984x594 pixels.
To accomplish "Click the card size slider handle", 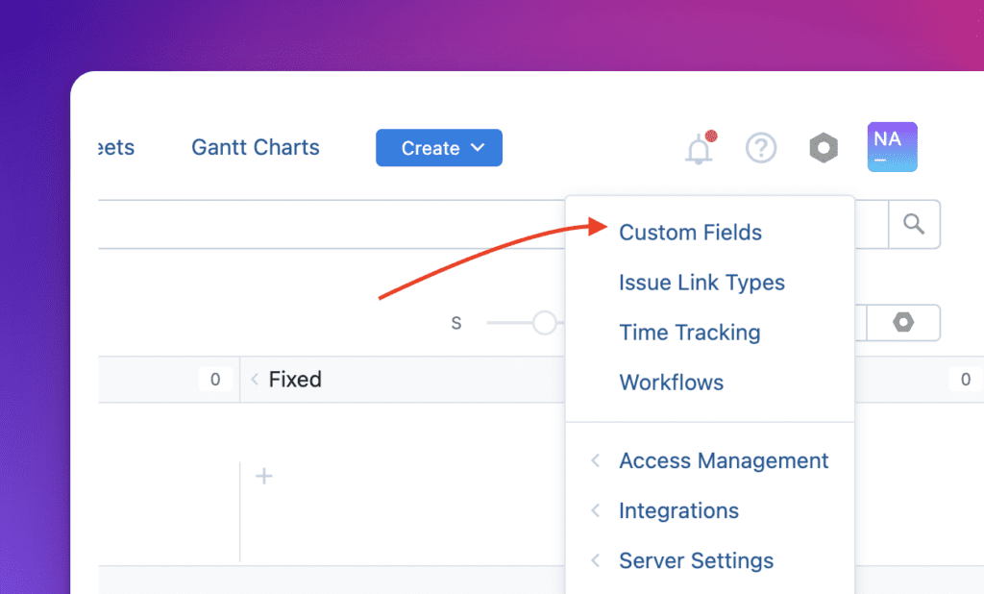I will click(x=545, y=323).
